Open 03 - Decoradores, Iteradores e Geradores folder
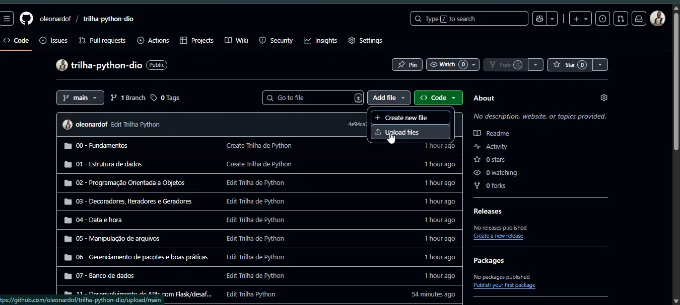The image size is (680, 305). coord(133,201)
